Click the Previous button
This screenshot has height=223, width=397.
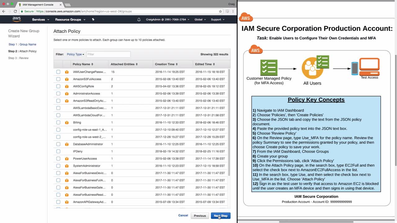(200, 216)
